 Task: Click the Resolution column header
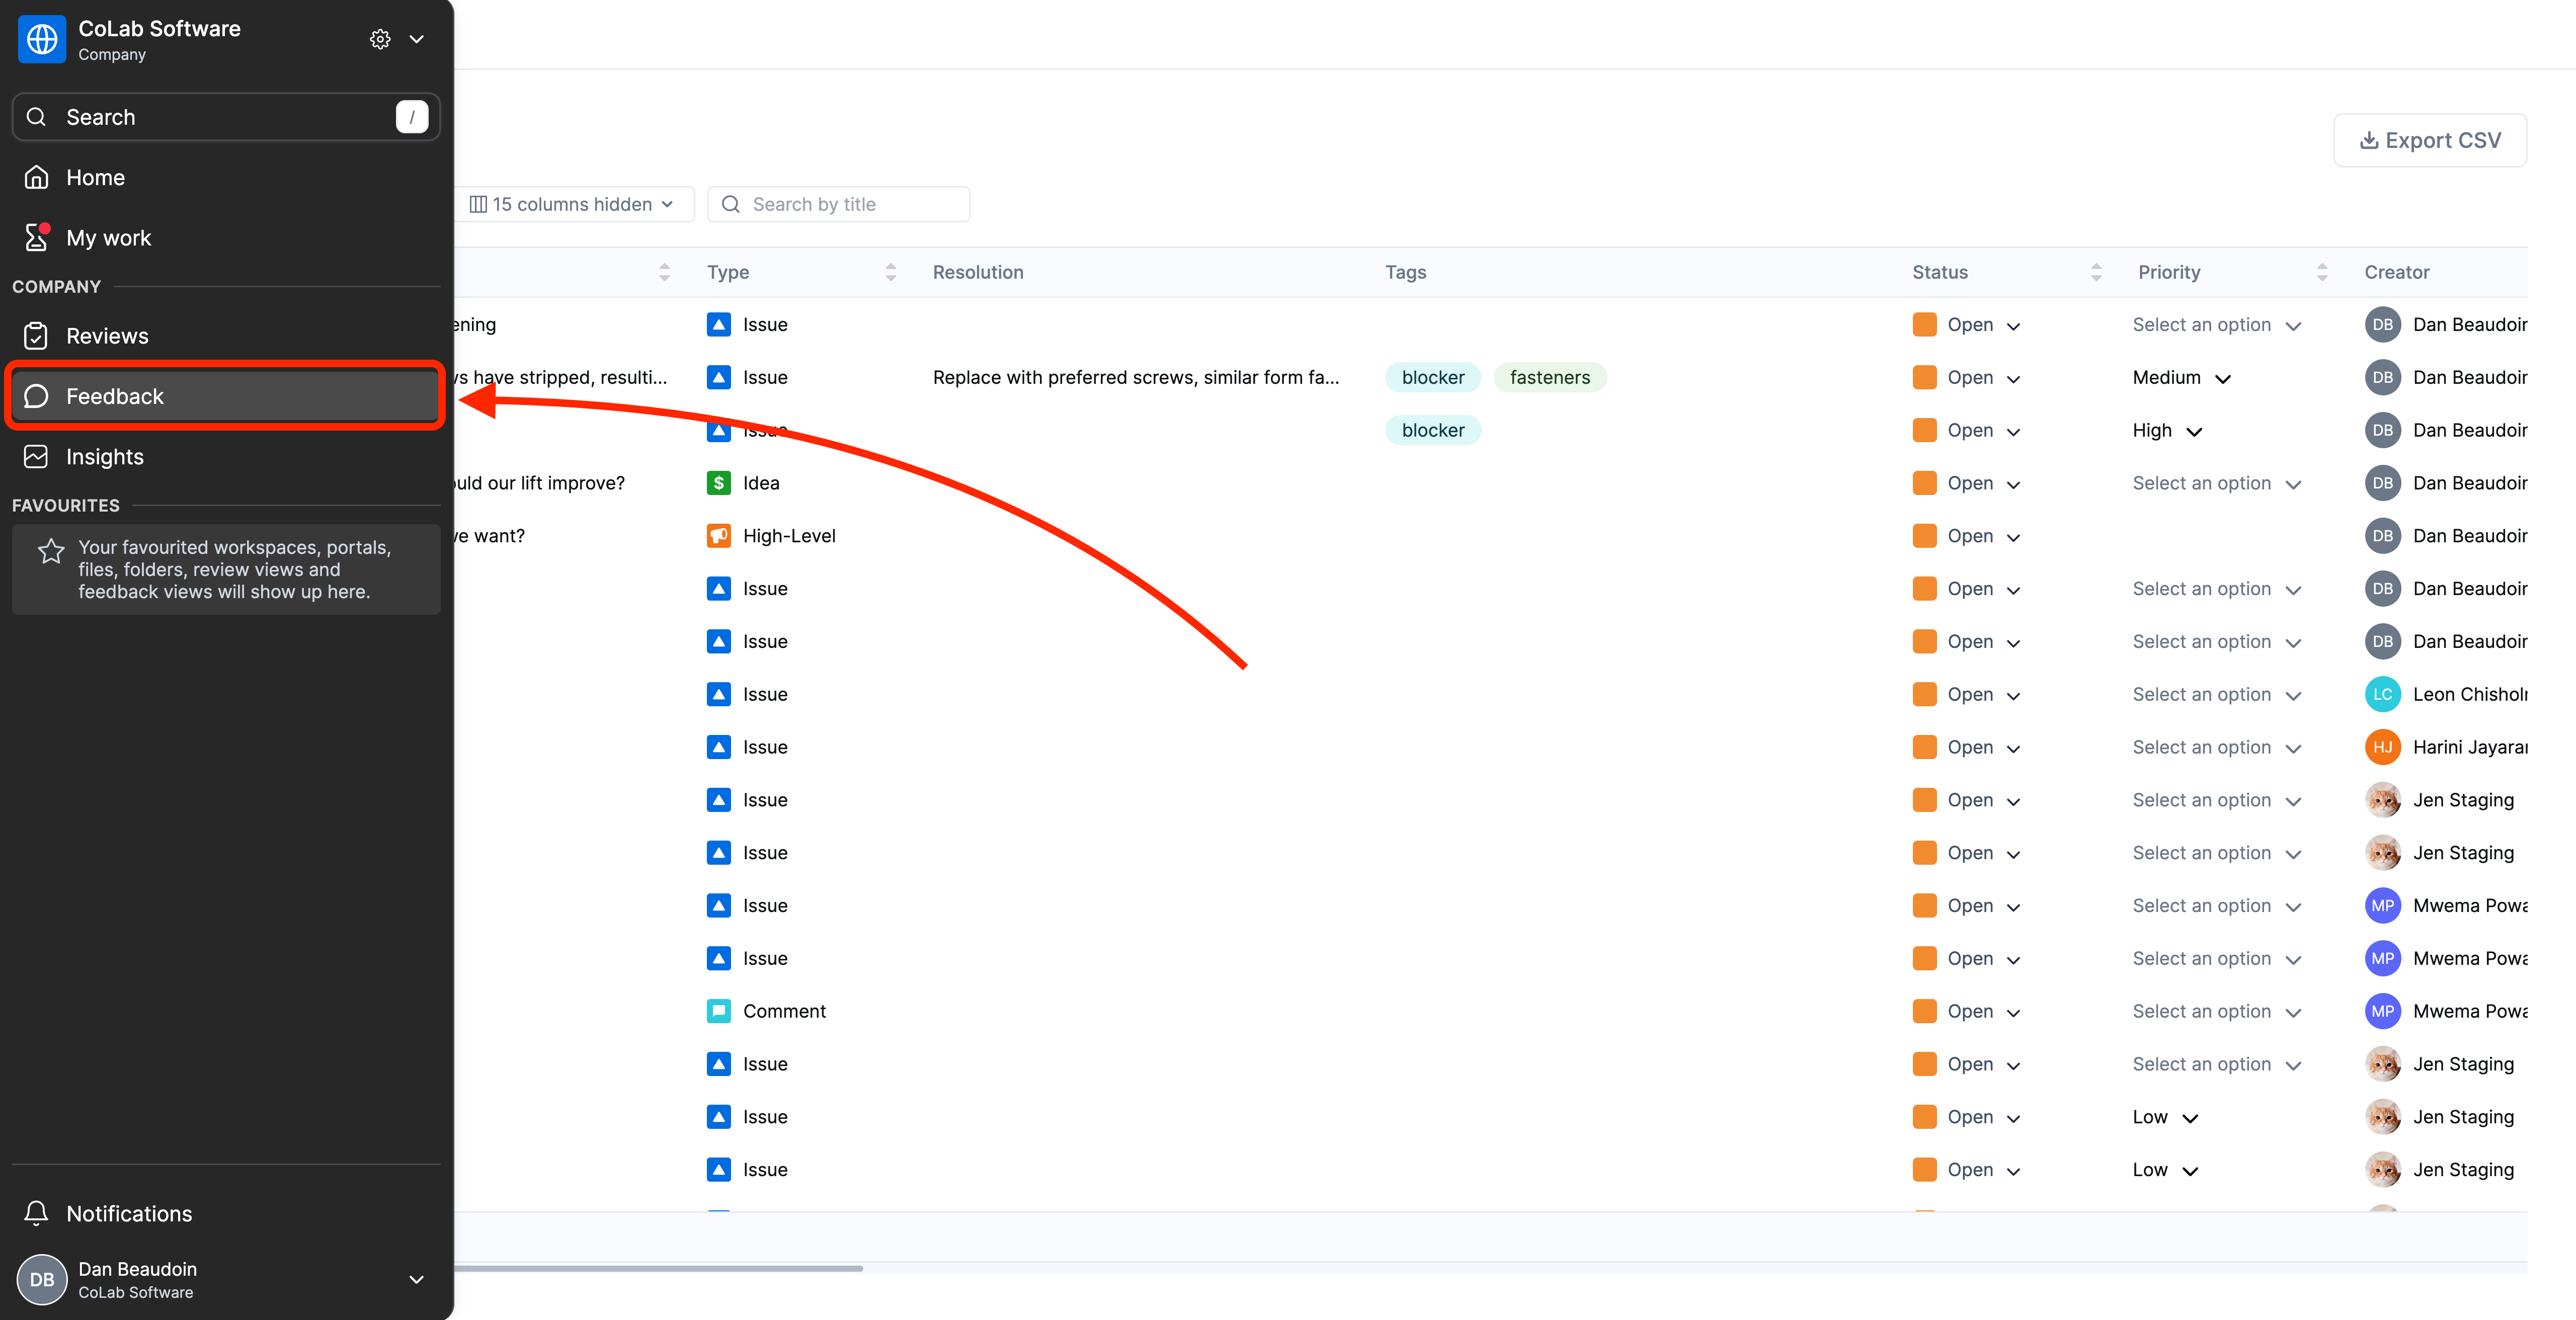[x=978, y=272]
